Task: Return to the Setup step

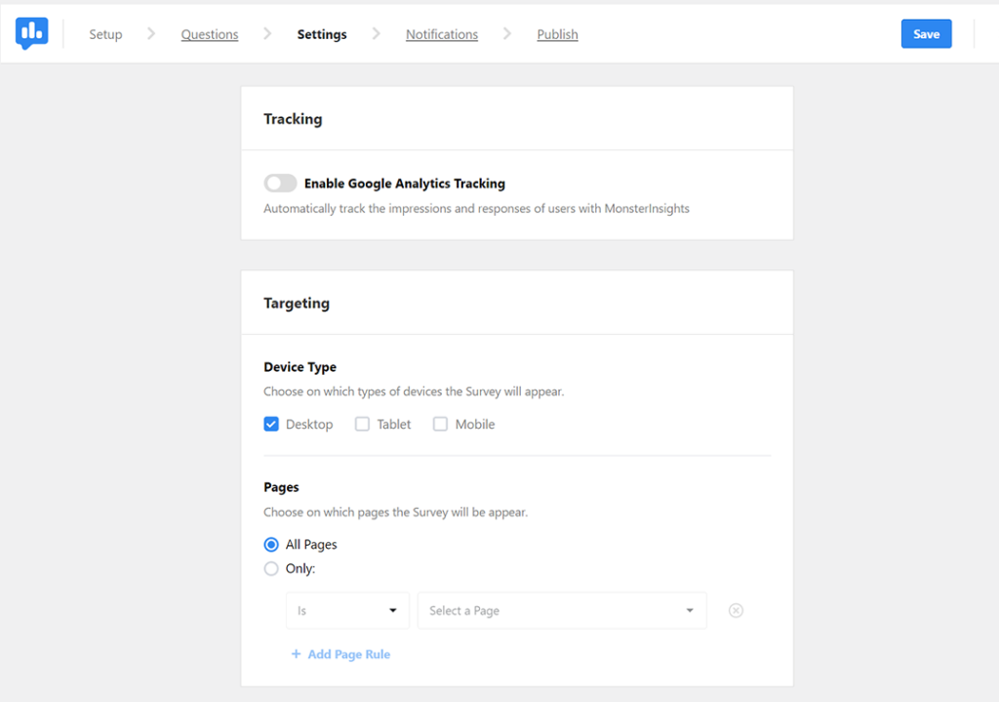Action: point(104,33)
